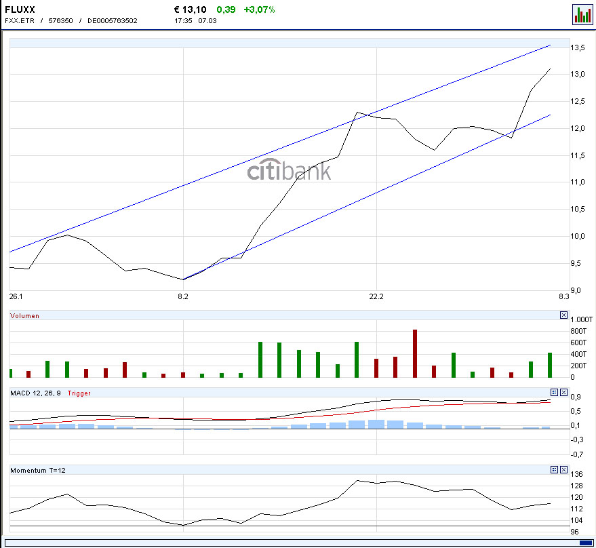The height and width of the screenshot is (548, 596).
Task: Click the -0,7 MACD axis label
Action: [x=577, y=454]
